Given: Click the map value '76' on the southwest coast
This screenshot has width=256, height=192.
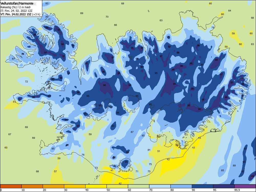Looking at the screenshot, I should pyautogui.click(x=83, y=155).
